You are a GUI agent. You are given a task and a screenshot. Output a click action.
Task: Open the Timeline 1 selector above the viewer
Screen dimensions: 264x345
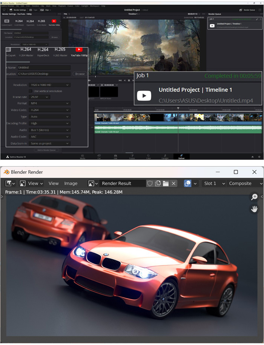coord(134,14)
